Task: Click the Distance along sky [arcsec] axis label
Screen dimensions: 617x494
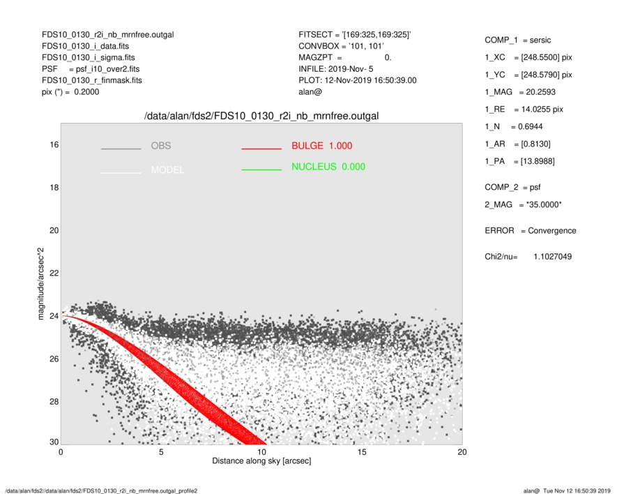Action: coord(261,461)
